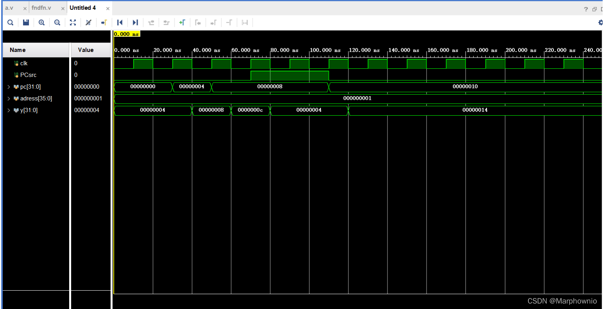The width and height of the screenshot is (603, 309).
Task: Expand the adress[35:0] bus
Action: point(9,98)
